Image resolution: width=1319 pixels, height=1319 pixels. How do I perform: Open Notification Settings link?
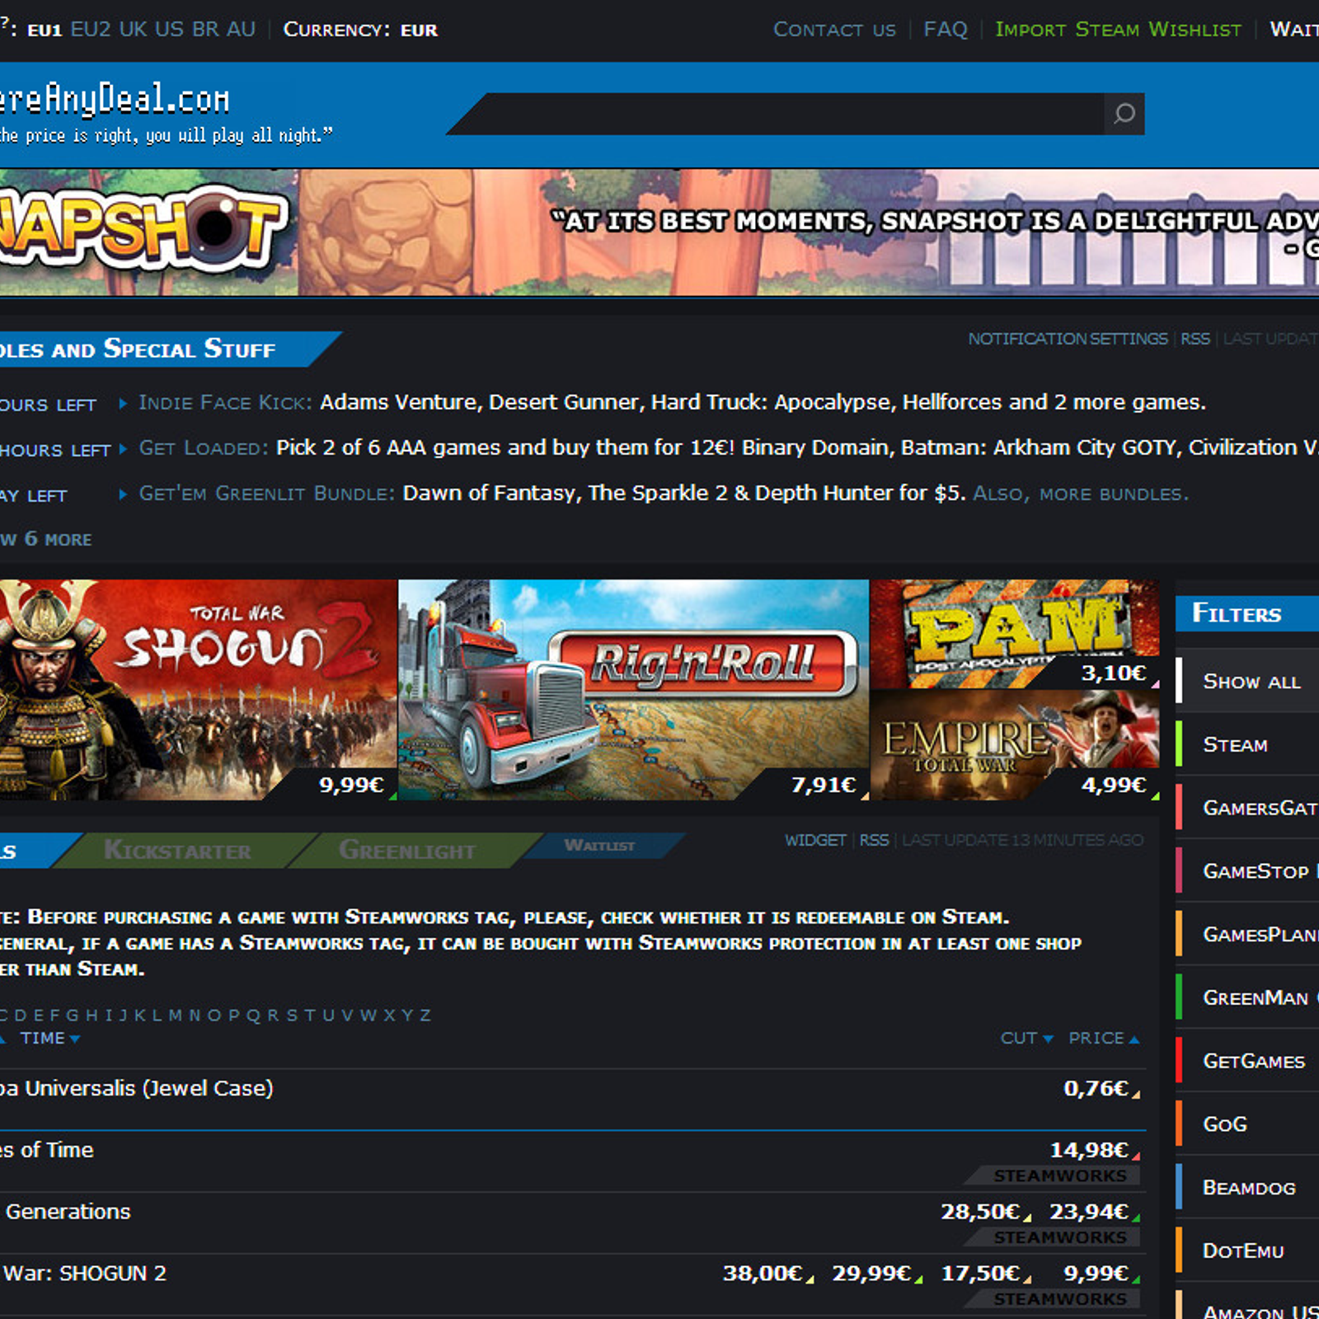pos(1068,339)
